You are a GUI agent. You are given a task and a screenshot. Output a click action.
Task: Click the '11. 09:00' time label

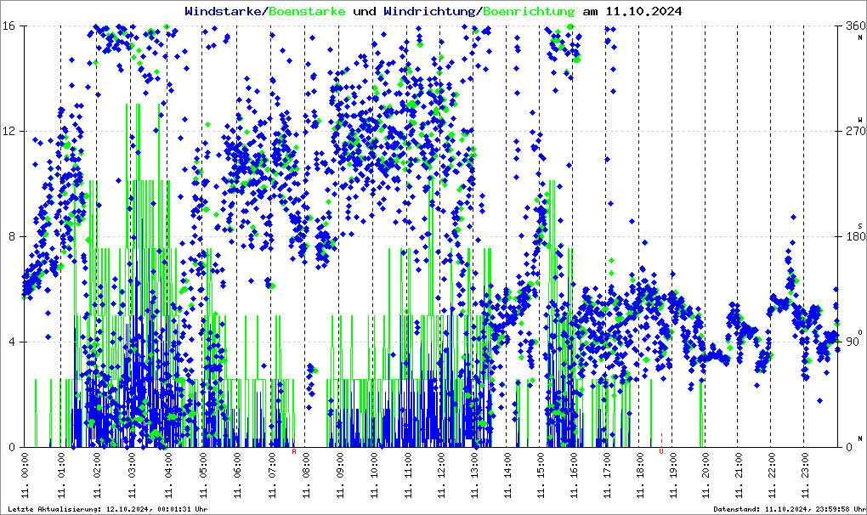click(339, 476)
